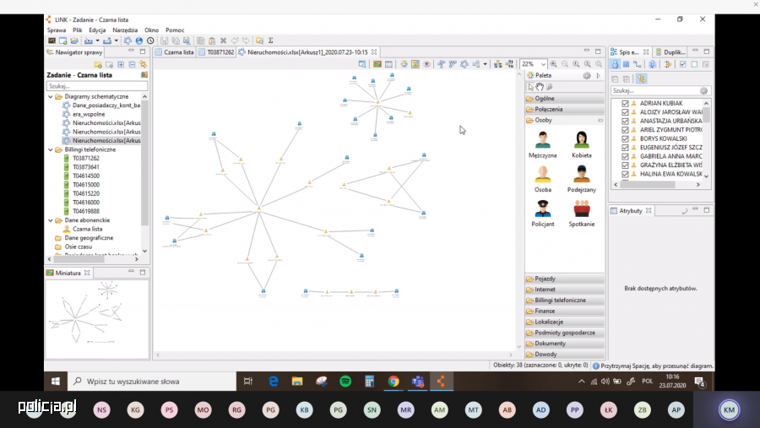Viewport: 760px width, 428px height.
Task: Click the circular layout icon in diagram toolbar
Action: pyautogui.click(x=464, y=64)
